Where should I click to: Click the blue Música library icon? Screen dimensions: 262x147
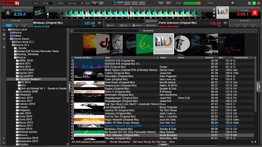[11, 33]
